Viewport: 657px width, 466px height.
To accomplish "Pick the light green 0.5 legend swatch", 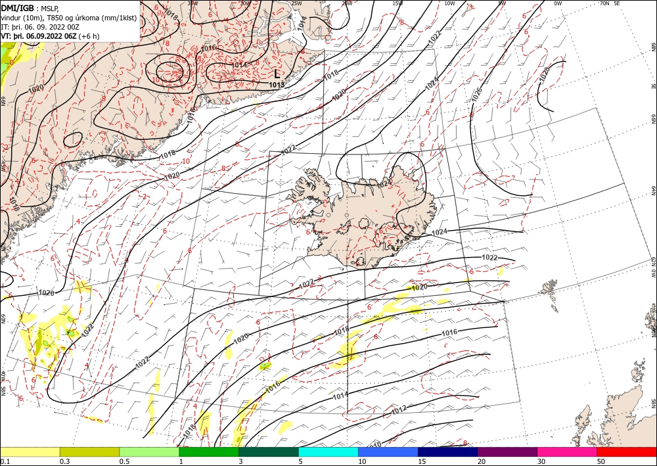I will click(149, 452).
